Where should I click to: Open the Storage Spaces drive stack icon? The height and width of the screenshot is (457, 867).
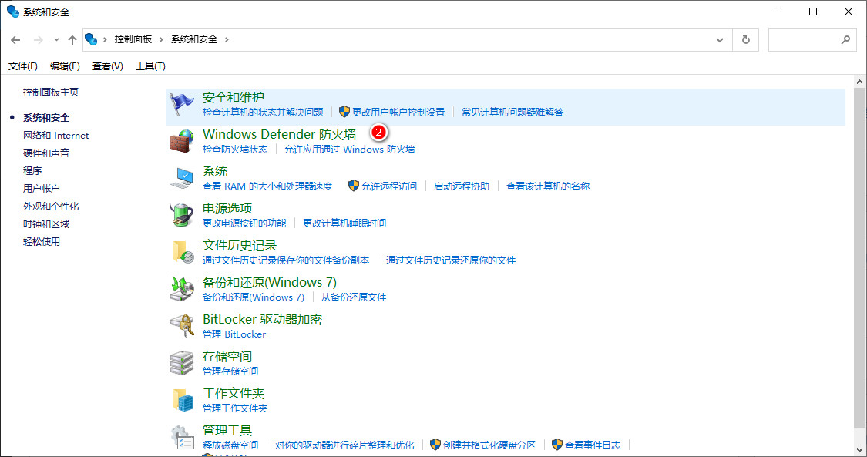tap(182, 362)
